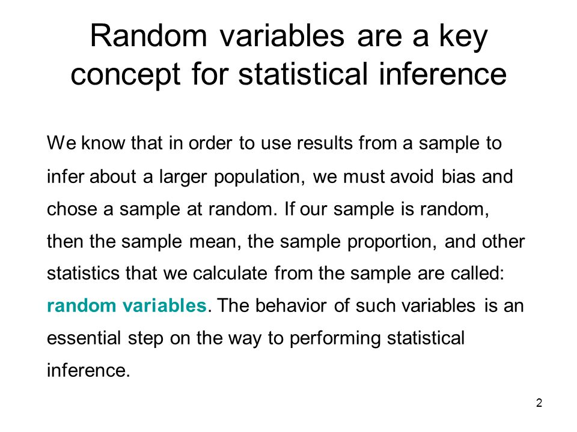The width and height of the screenshot is (577, 432).
Task: Click the slide number 2
Action: (x=539, y=403)
